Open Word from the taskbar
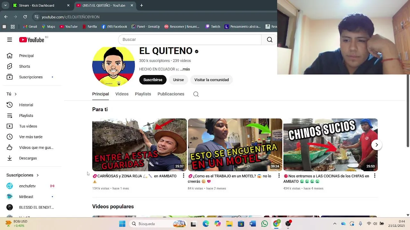Viewport: 410px width, 230px height. [253, 224]
